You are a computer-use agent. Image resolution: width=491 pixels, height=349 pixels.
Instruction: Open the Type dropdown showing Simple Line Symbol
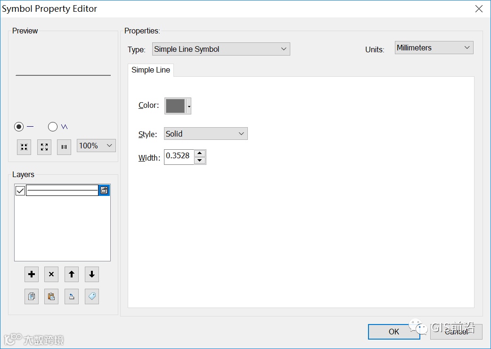[221, 49]
